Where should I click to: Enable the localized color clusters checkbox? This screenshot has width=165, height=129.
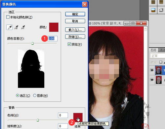pos(8,17)
